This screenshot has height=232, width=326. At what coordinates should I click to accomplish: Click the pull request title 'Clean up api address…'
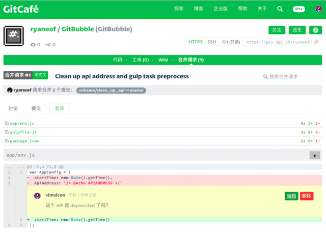click(122, 76)
